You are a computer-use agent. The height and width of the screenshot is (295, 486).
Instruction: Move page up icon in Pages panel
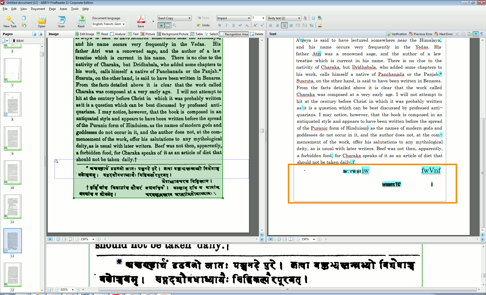tap(34, 34)
